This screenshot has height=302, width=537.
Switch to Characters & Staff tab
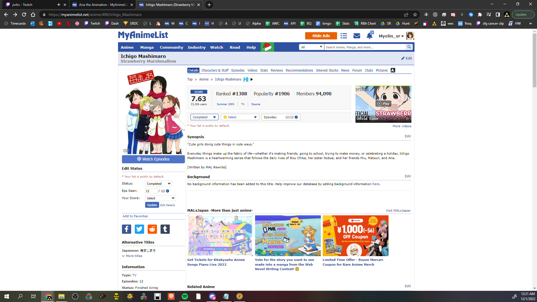(215, 70)
